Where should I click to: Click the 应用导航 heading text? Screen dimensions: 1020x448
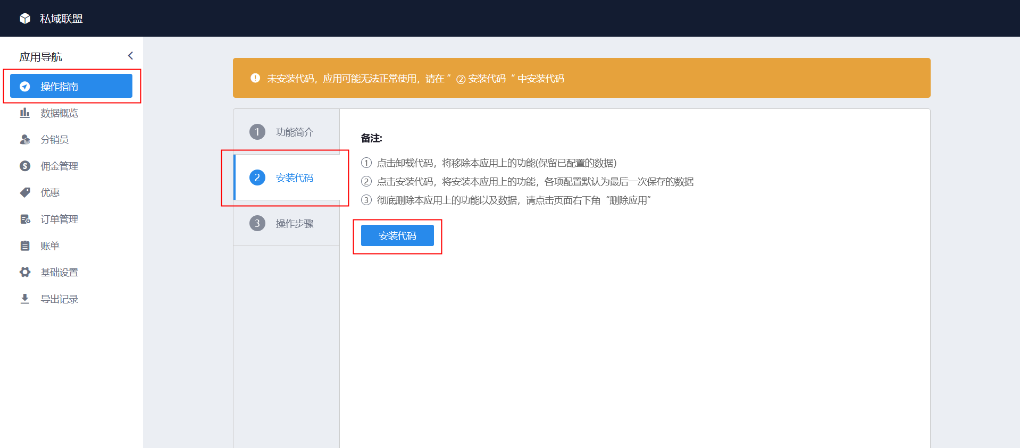tap(40, 57)
